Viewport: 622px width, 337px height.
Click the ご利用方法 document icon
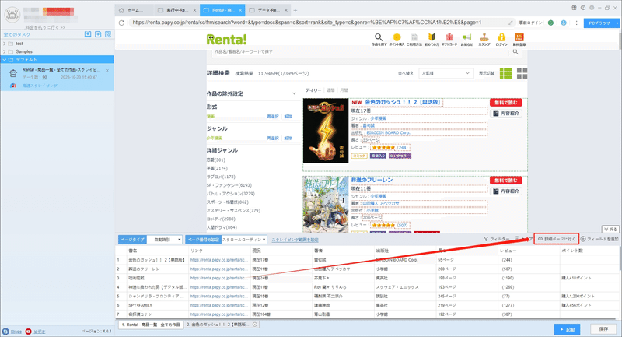(x=414, y=39)
